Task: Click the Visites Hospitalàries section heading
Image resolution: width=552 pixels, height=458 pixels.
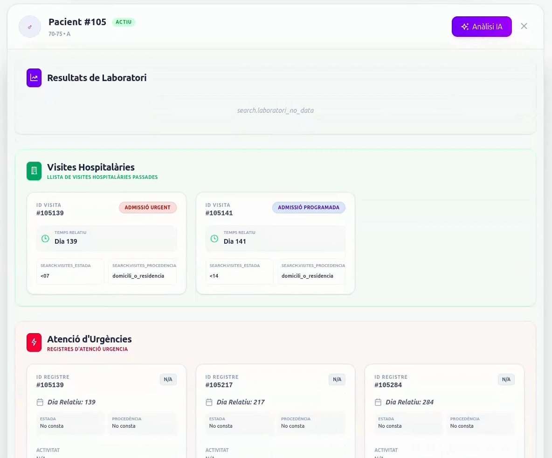Action: click(x=91, y=167)
